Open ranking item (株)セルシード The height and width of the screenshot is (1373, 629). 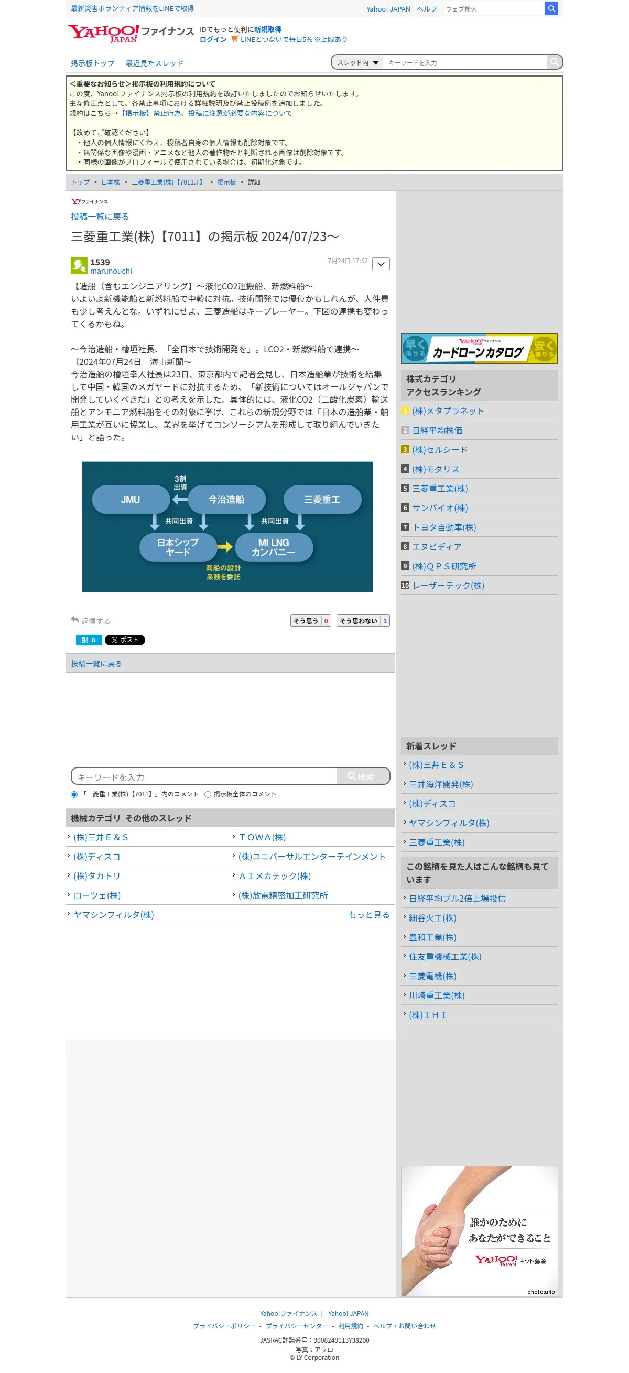pos(440,450)
